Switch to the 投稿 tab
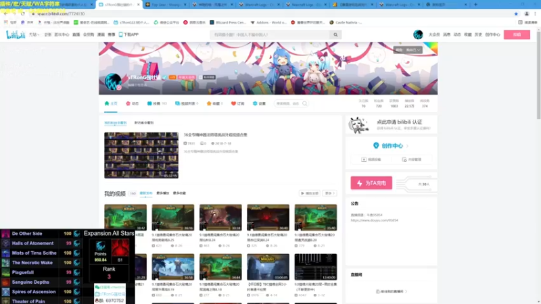The image size is (541, 304). (x=157, y=103)
